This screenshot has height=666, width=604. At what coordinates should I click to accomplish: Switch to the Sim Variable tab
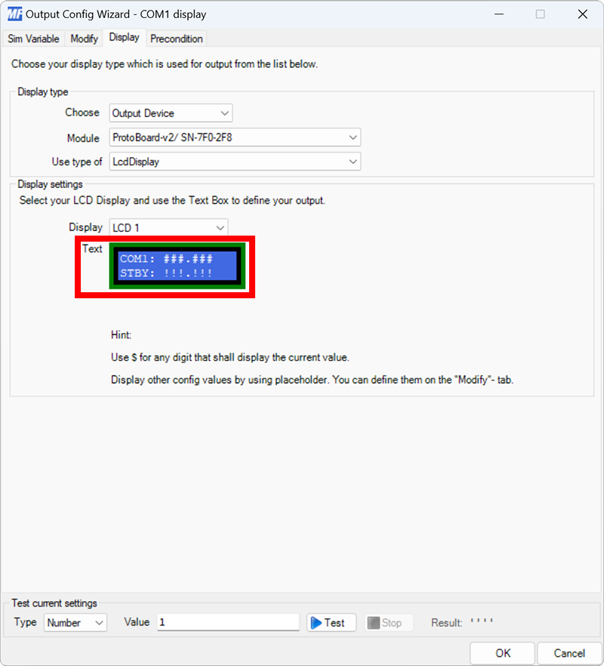click(x=33, y=39)
